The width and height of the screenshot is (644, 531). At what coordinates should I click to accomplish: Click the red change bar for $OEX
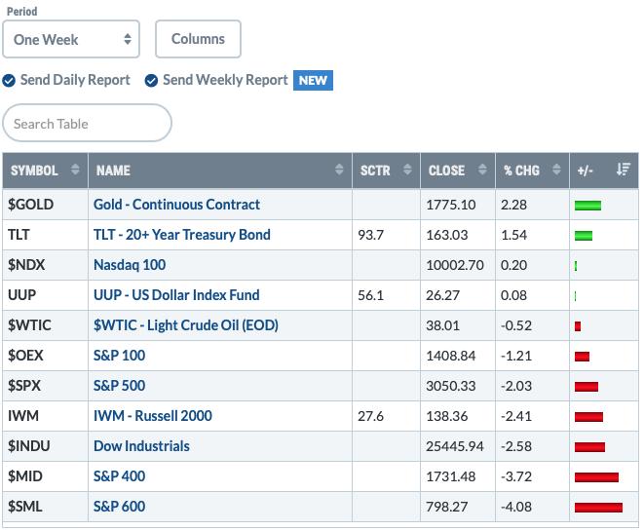point(582,357)
